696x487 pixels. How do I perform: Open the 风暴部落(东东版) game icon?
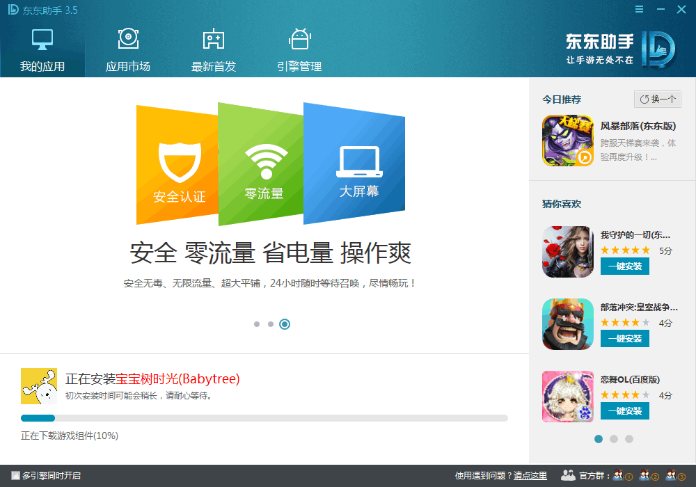568,141
